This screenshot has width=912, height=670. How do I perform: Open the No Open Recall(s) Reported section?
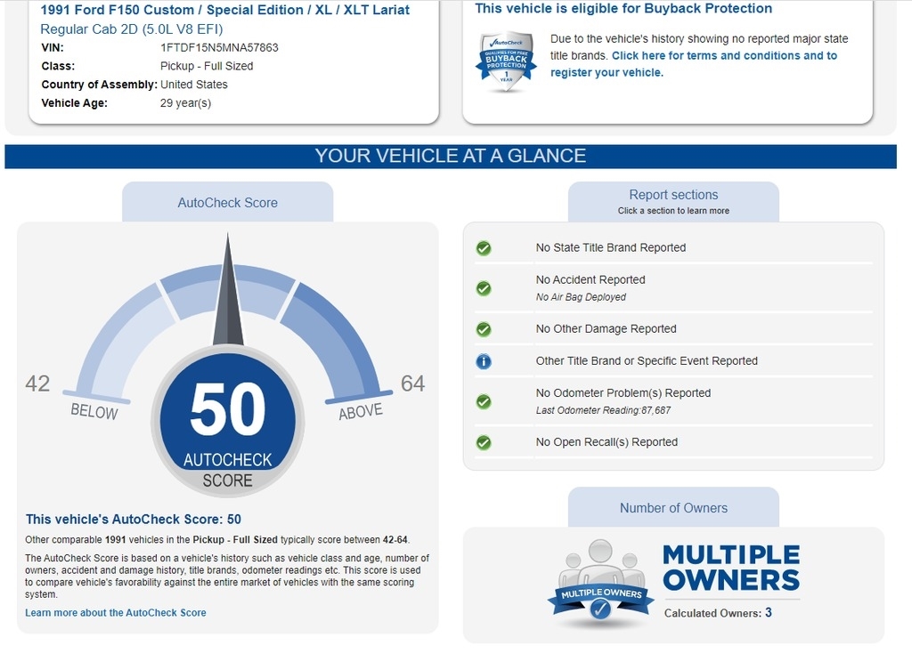click(606, 442)
